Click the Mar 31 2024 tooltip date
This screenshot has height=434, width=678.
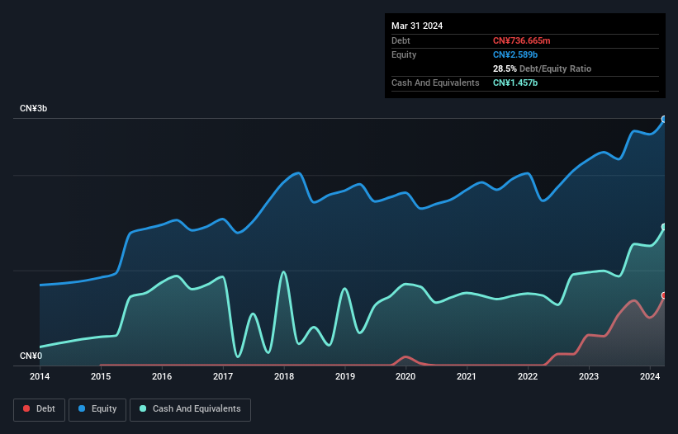tap(417, 26)
